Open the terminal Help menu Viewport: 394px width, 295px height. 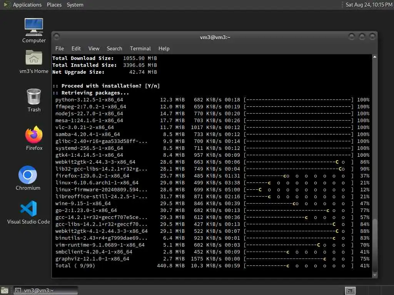click(x=164, y=48)
